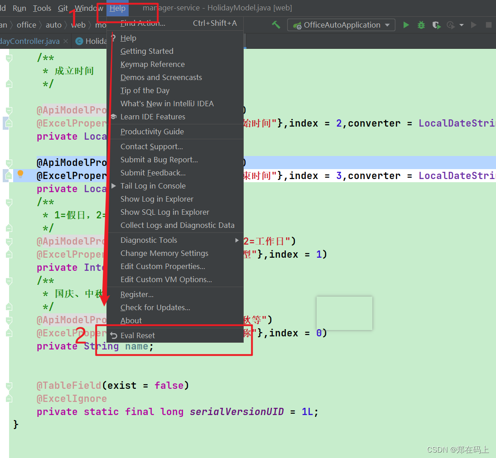The image size is (496, 458).
Task: Open Keymap Reference
Action: [x=176, y=64]
